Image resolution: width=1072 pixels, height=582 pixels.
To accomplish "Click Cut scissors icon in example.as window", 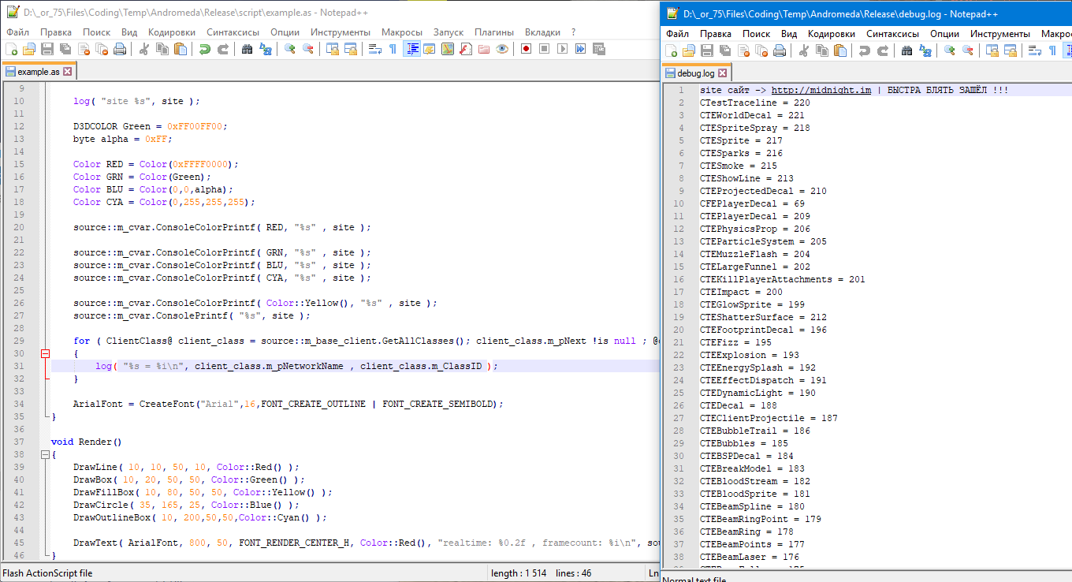I will coord(144,49).
